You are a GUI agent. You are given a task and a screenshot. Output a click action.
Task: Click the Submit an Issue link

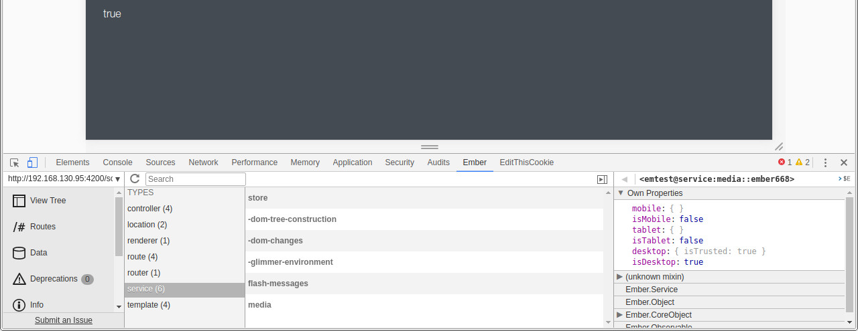(64, 320)
